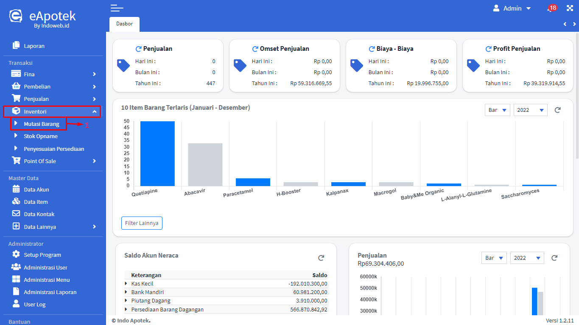Refresh the Penjualan summary card
The width and height of the screenshot is (579, 325).
[x=138, y=49]
